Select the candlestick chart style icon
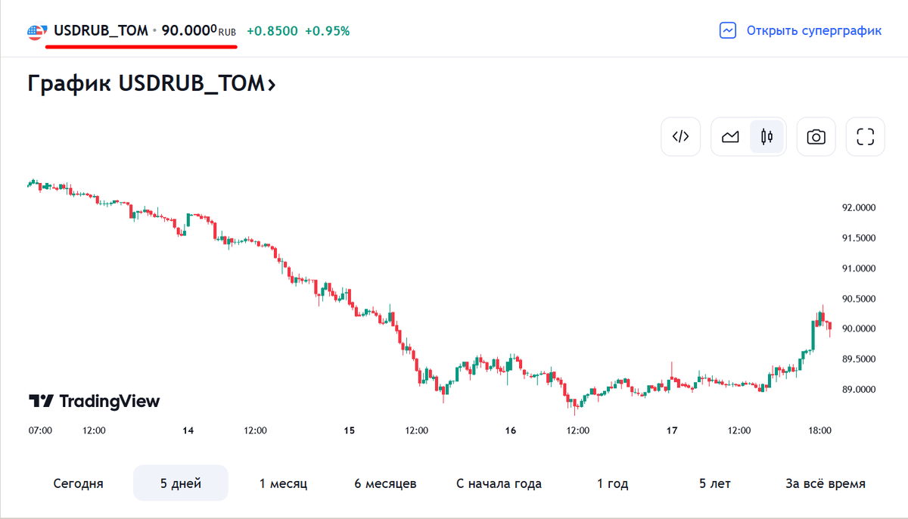This screenshot has width=908, height=519. (766, 136)
